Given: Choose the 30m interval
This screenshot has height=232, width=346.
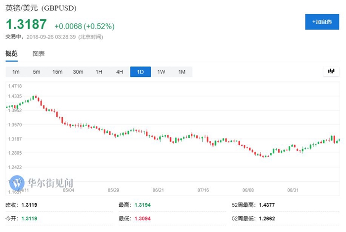Looking at the screenshot, I should click(78, 72).
